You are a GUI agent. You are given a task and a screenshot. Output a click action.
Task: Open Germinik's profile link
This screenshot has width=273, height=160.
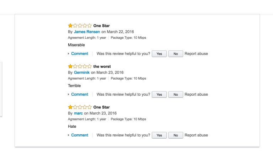point(82,73)
